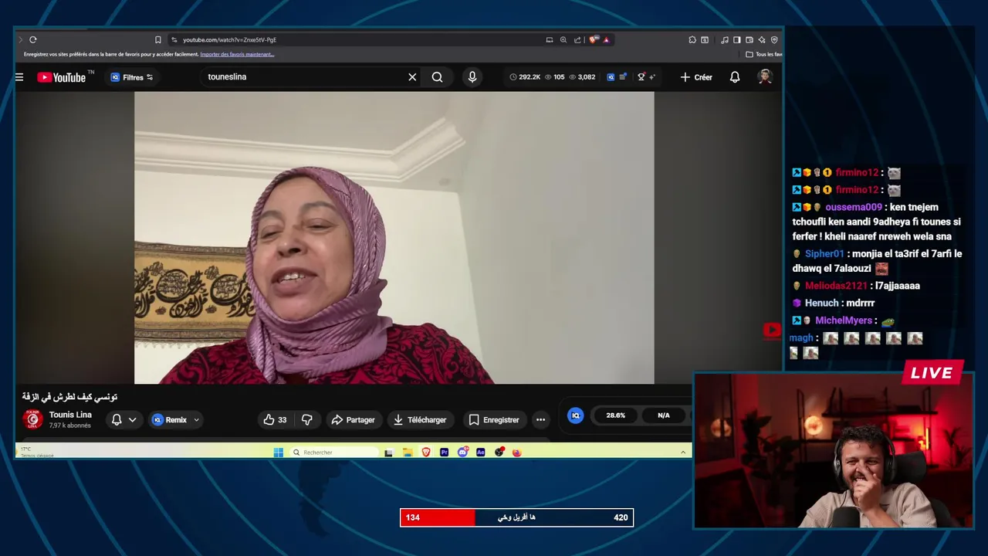
Task: Click Henuch username in chat
Action: coord(821,303)
